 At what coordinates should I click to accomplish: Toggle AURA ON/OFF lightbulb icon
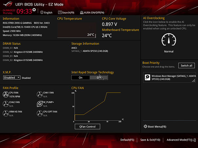point(82,12)
